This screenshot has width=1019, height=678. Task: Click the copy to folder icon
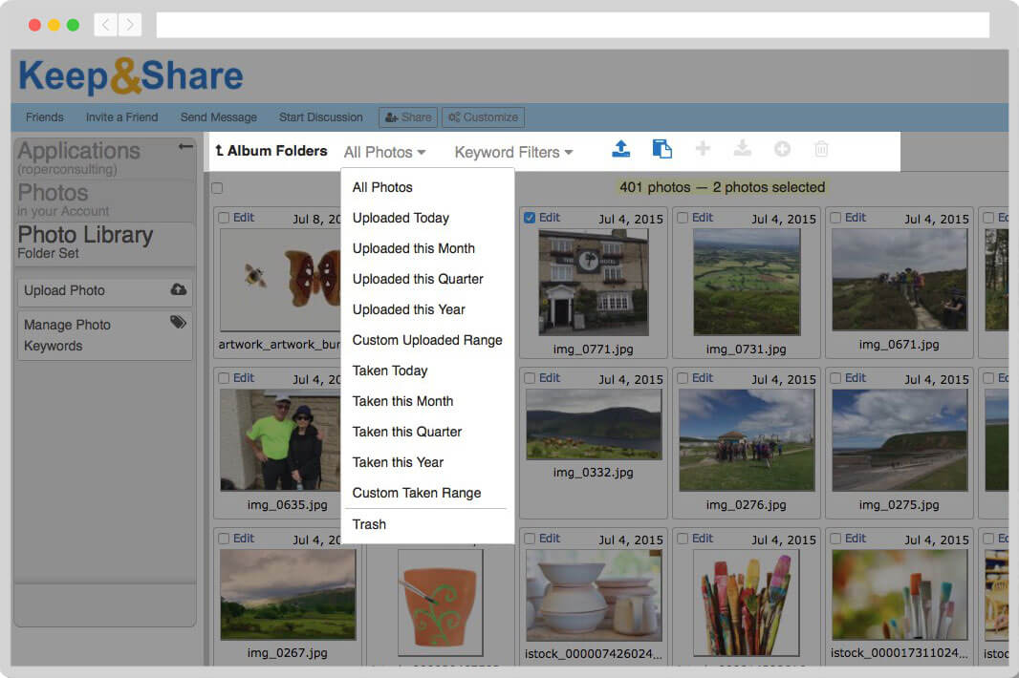(661, 149)
